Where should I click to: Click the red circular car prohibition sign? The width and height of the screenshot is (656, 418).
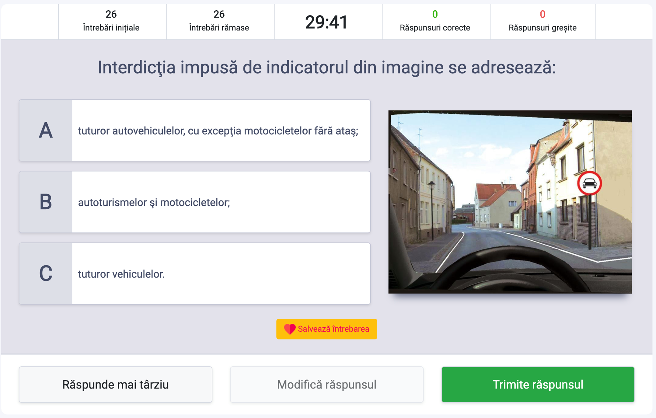tap(589, 183)
